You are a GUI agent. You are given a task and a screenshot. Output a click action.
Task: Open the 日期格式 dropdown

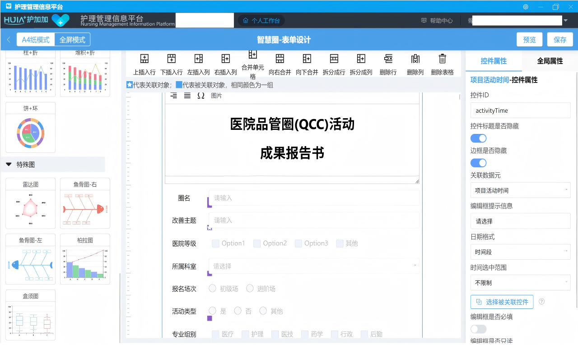point(520,252)
